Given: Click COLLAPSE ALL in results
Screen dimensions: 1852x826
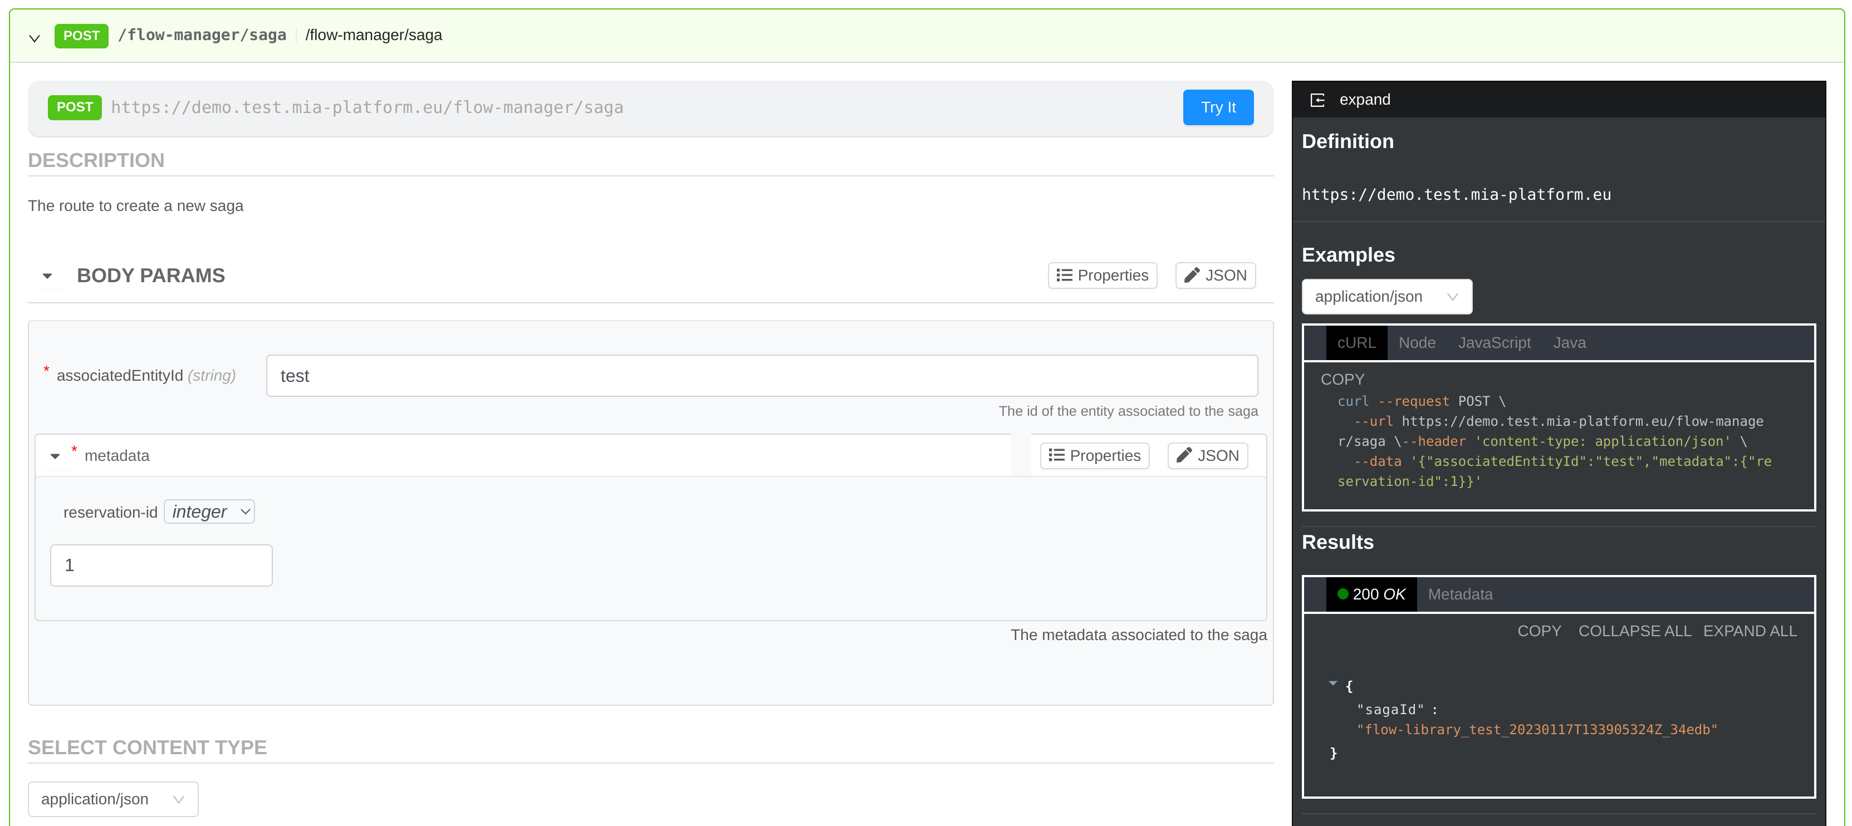Looking at the screenshot, I should [x=1634, y=631].
